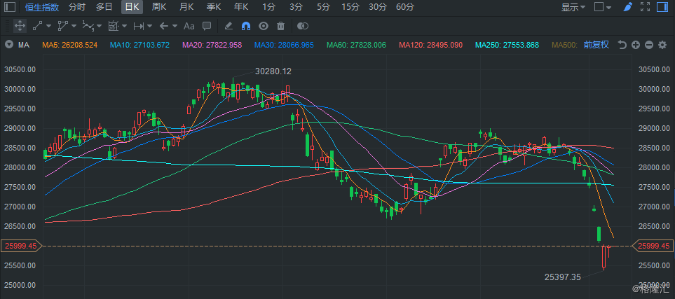Switch to 分时 intraday tab
The height and width of the screenshot is (299, 675).
(77, 7)
